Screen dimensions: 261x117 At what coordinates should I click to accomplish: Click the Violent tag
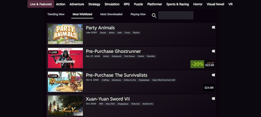coord(141,56)
